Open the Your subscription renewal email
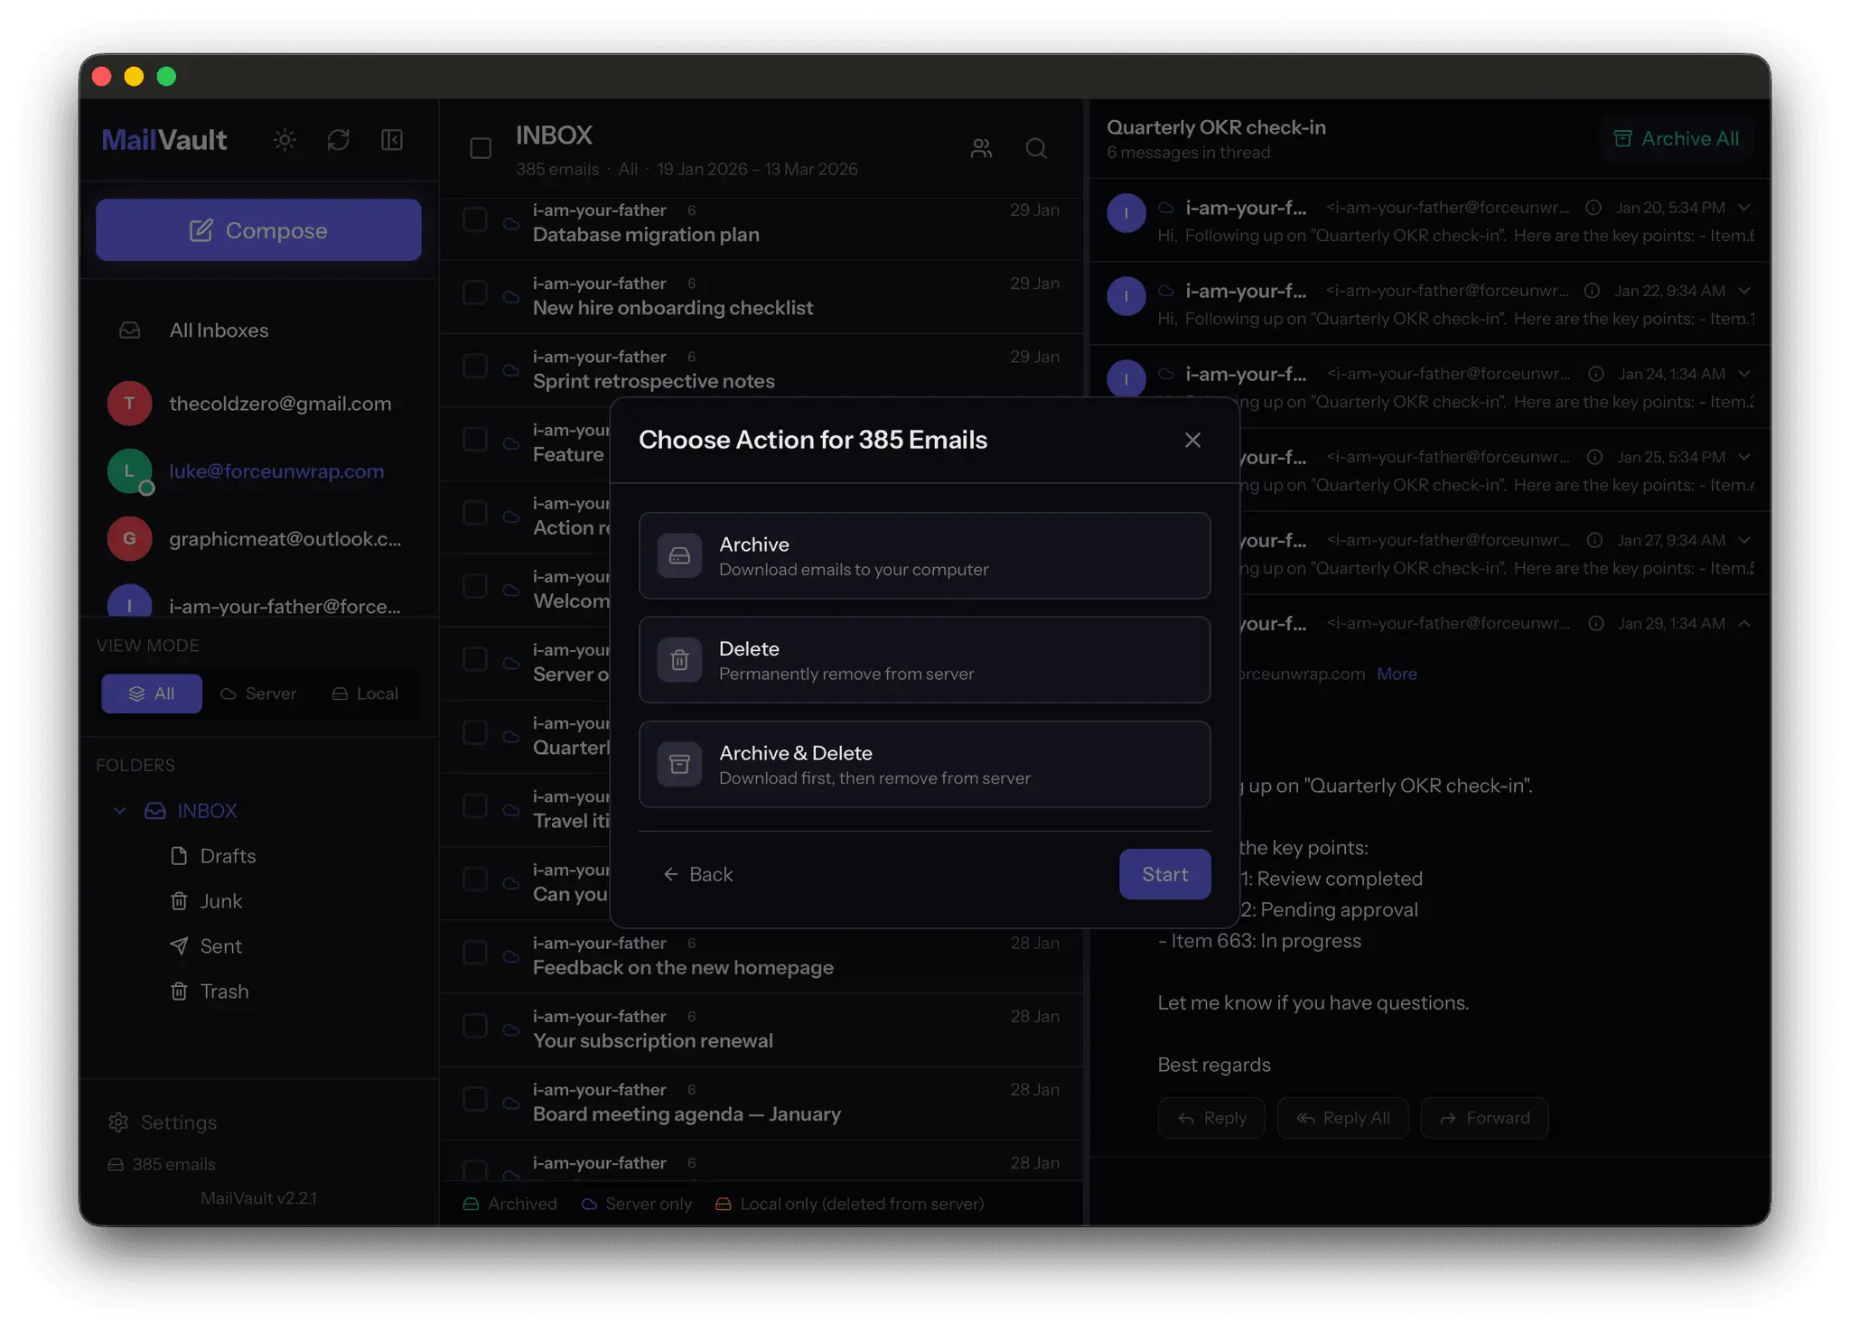 [x=761, y=1029]
